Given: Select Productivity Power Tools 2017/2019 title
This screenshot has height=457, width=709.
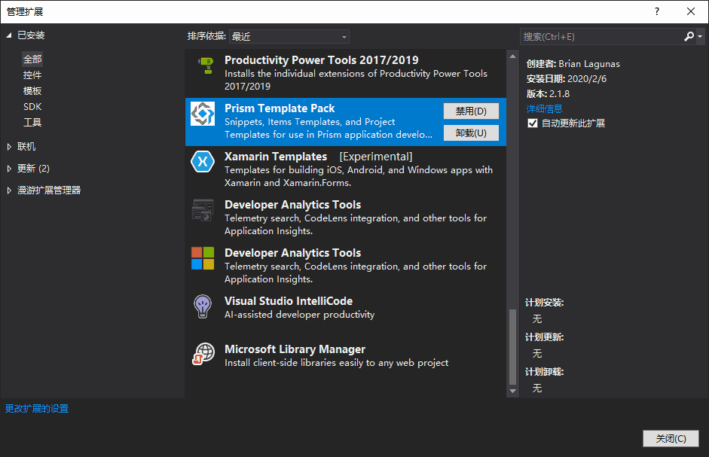Looking at the screenshot, I should coord(322,60).
